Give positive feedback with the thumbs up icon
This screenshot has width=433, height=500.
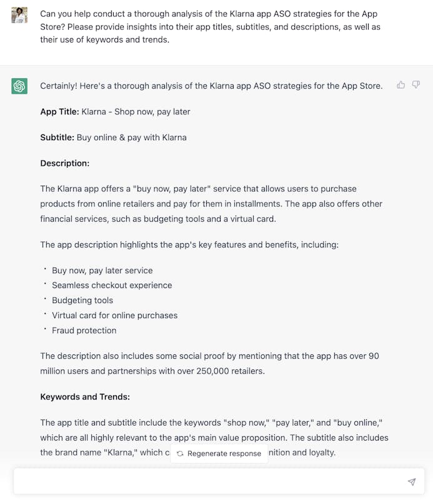tap(401, 85)
